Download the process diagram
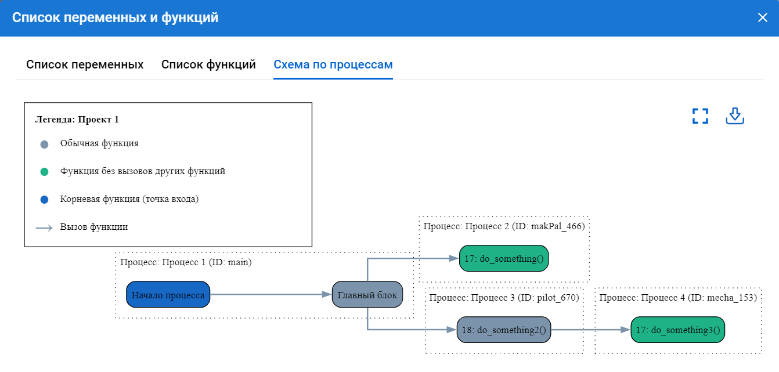 click(735, 116)
